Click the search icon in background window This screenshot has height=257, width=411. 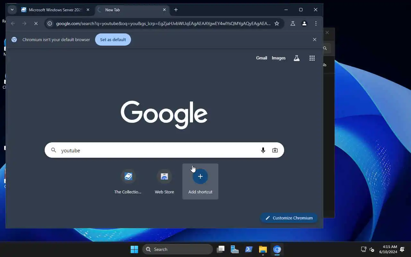coord(325,48)
